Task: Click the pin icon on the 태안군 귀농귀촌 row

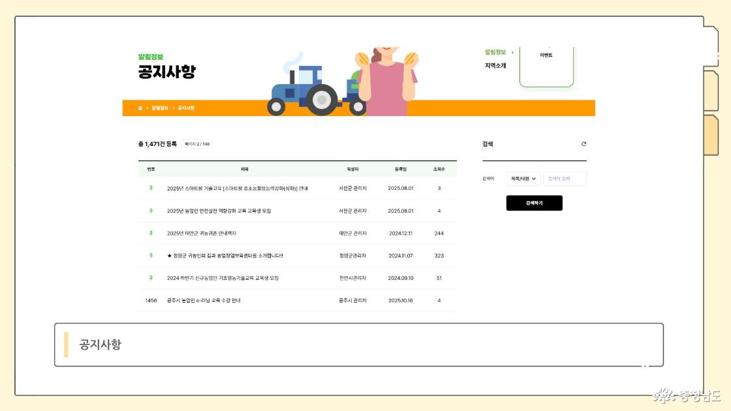Action: (x=151, y=233)
